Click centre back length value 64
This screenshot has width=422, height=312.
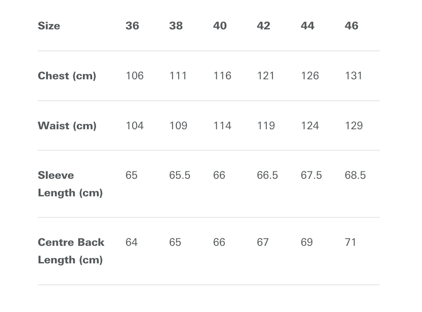pos(132,242)
